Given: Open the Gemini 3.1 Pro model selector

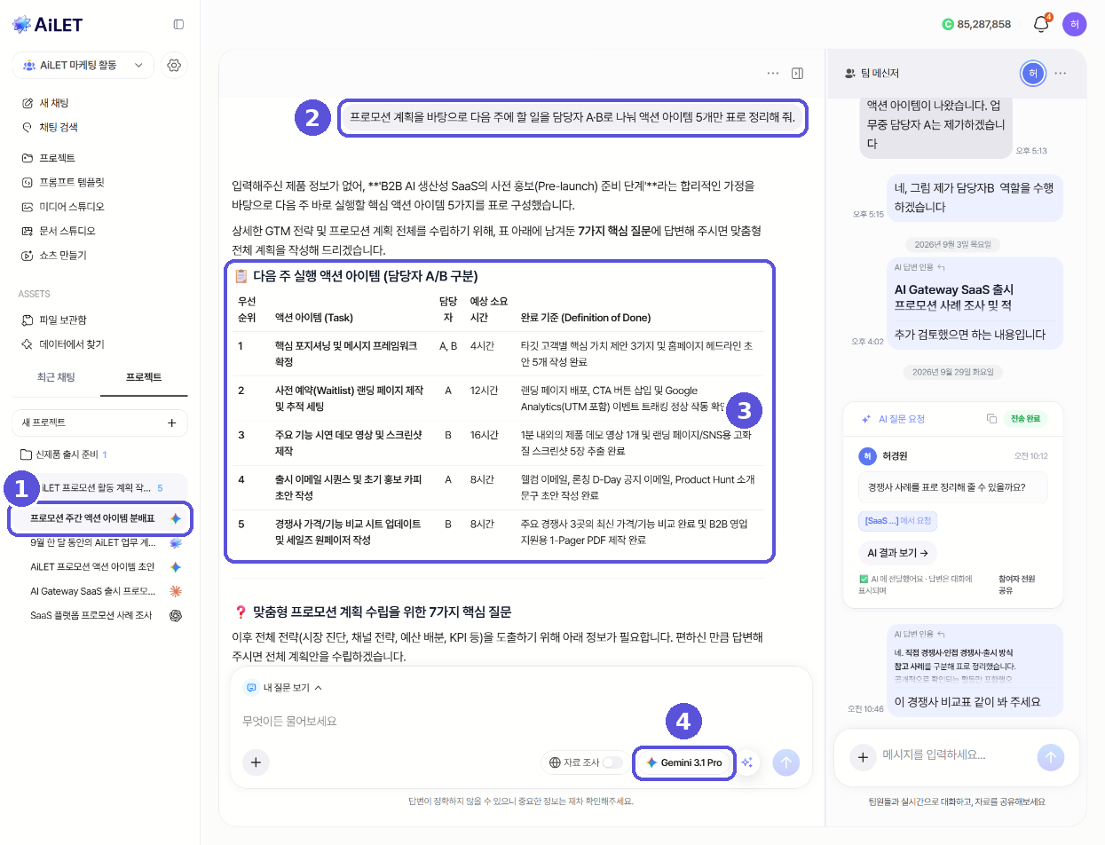Looking at the screenshot, I should (x=684, y=762).
